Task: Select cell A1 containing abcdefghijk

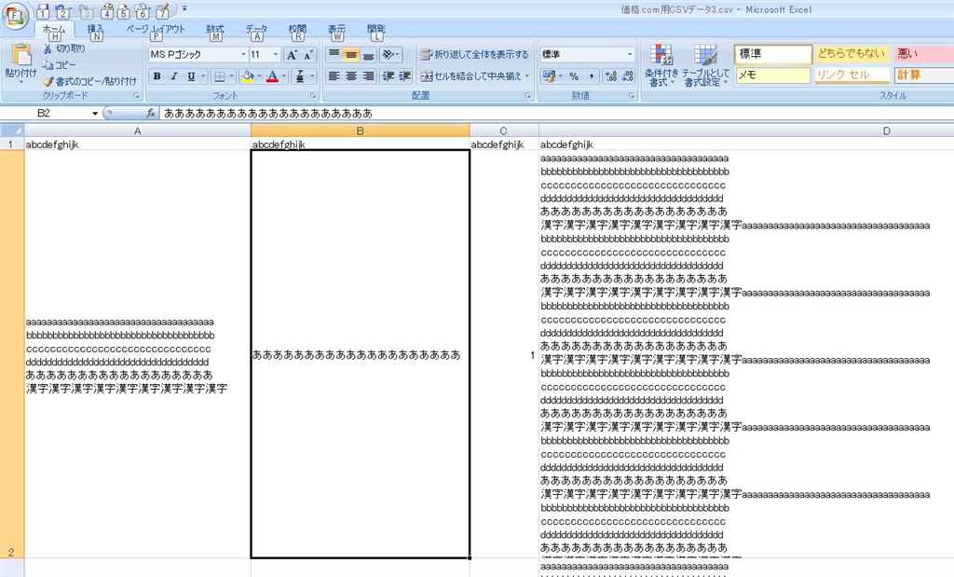Action: 138,144
